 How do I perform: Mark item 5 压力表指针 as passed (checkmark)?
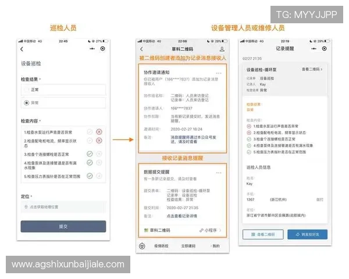(x=90, y=176)
